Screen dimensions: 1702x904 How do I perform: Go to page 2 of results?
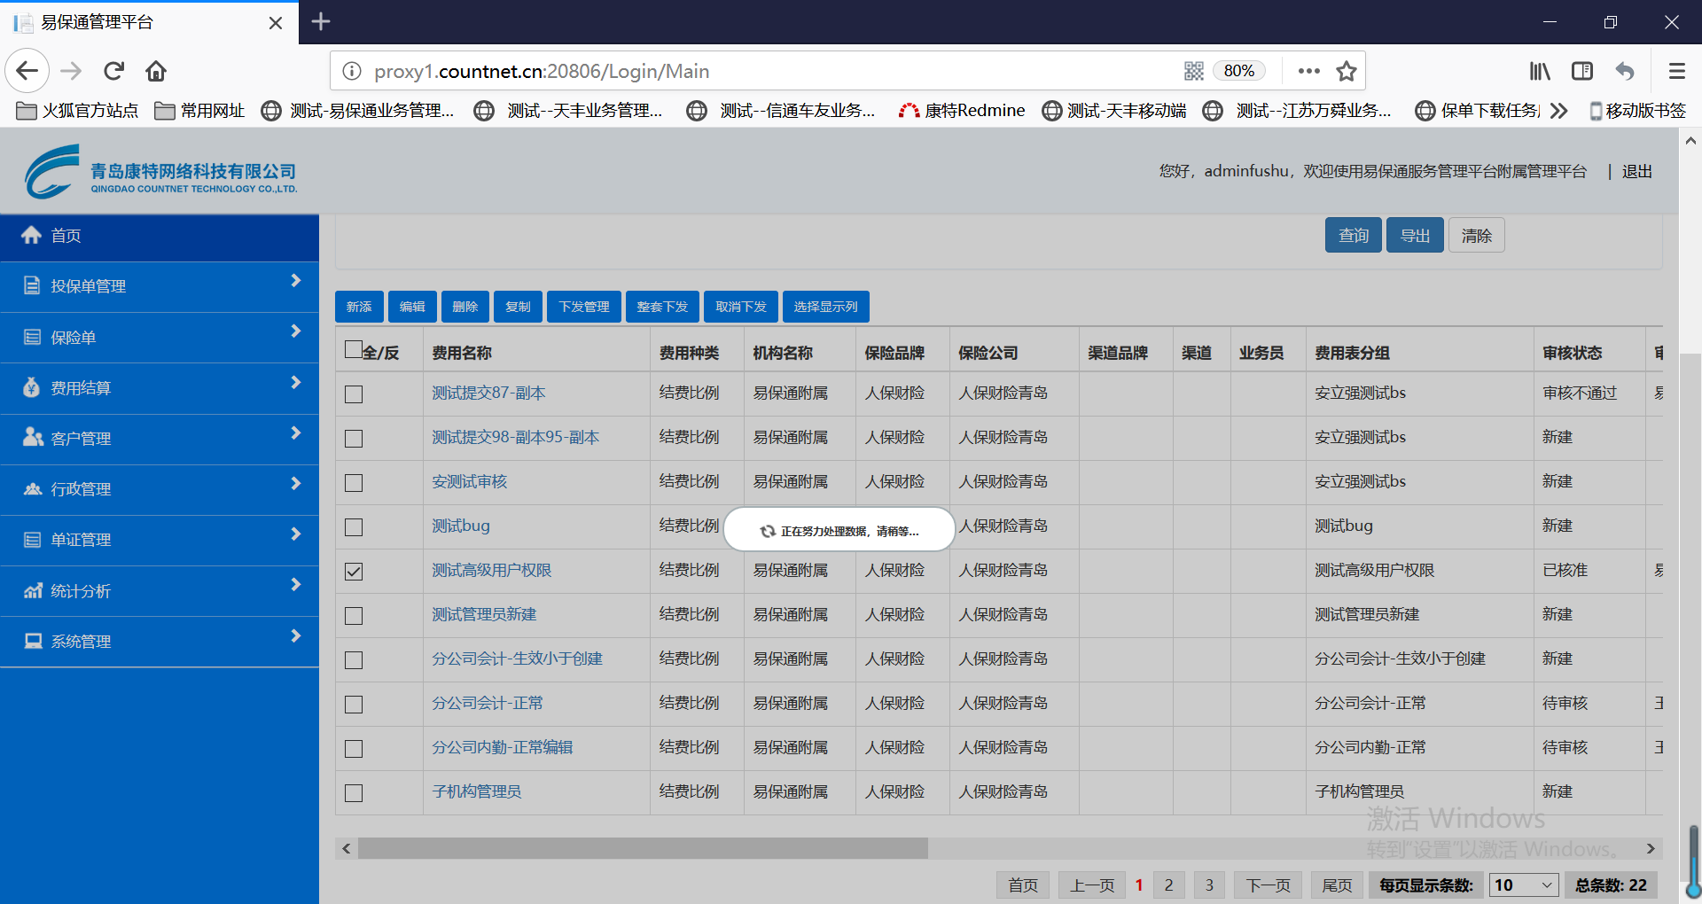click(x=1168, y=885)
